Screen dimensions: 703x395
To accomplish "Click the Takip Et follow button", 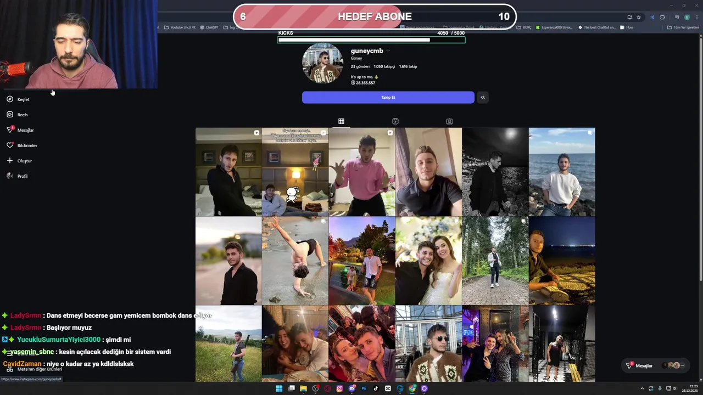I will (x=388, y=97).
